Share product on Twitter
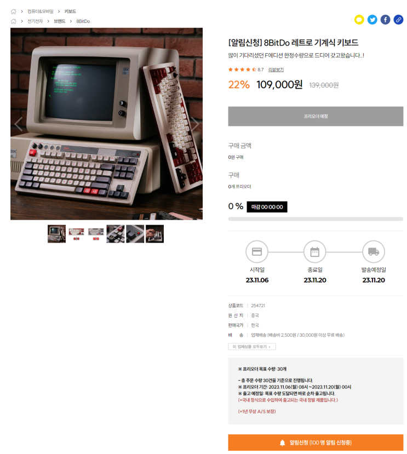Screen dimensions: 407x454 372,20
